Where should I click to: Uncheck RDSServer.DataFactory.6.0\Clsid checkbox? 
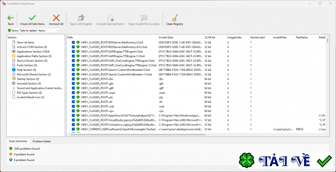(x=73, y=47)
